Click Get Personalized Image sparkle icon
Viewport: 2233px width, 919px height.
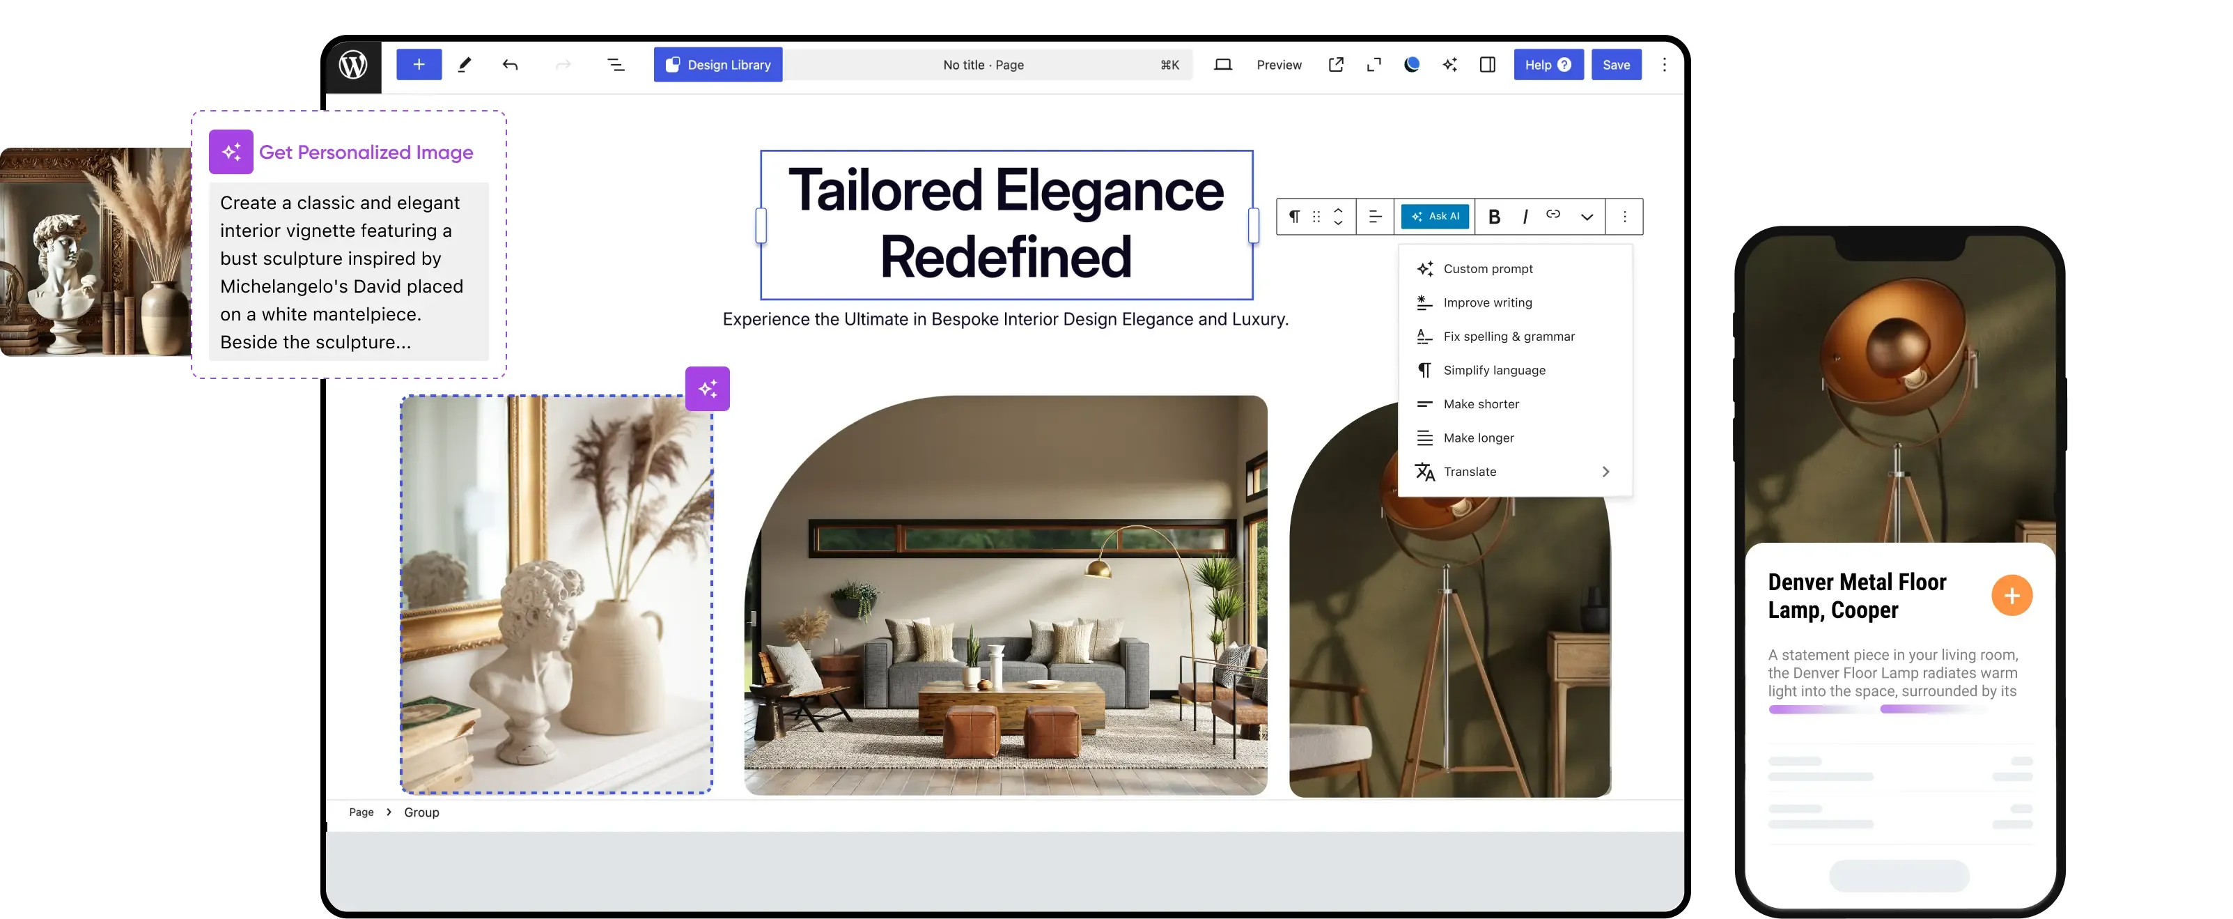(231, 152)
